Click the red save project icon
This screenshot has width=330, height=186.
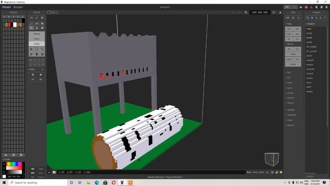[x=306, y=7]
